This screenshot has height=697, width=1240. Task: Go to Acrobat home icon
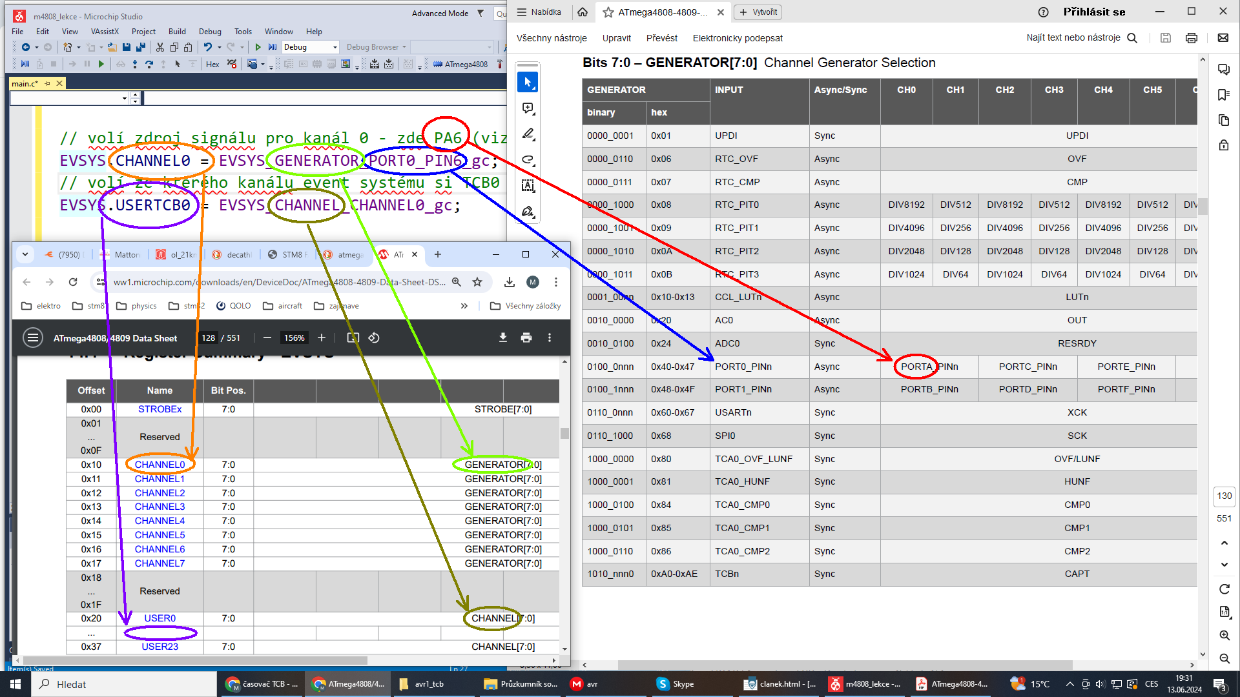click(x=583, y=12)
